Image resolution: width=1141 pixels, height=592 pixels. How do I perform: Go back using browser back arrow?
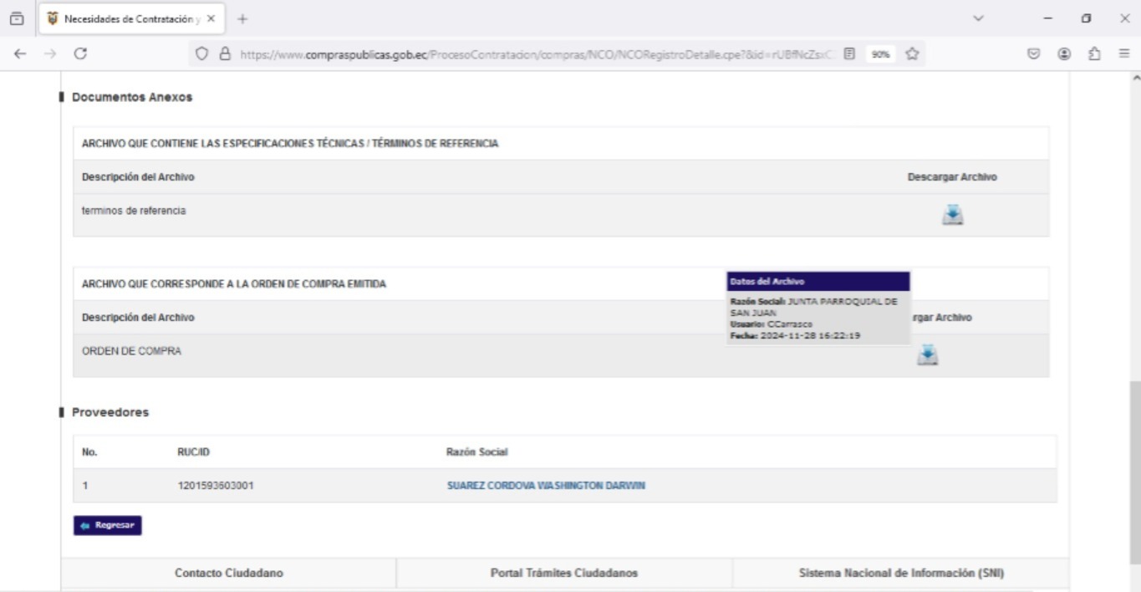[x=20, y=54]
